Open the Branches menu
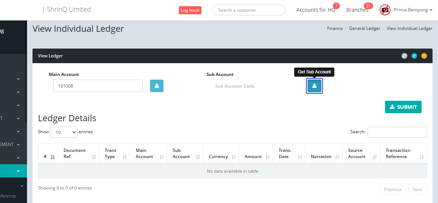 [x=357, y=10]
